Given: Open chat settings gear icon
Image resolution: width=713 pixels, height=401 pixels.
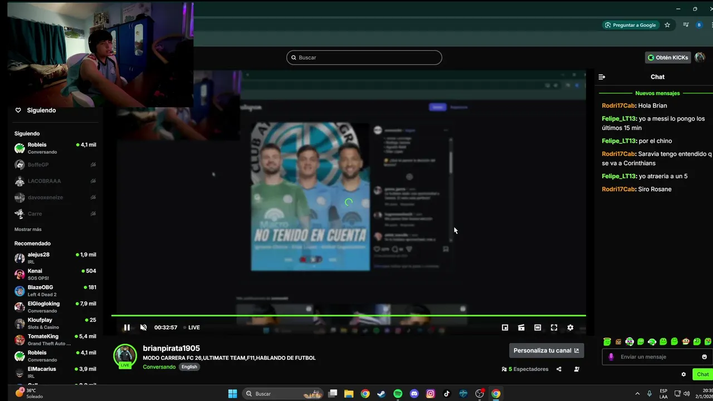Looking at the screenshot, I should coord(683,374).
